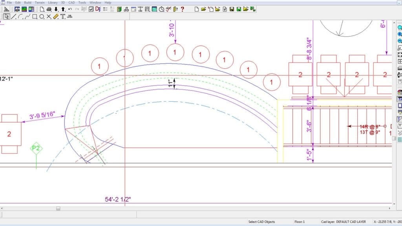Open the Window menu
The height and width of the screenshot is (226, 402).
pyautogui.click(x=95, y=3)
